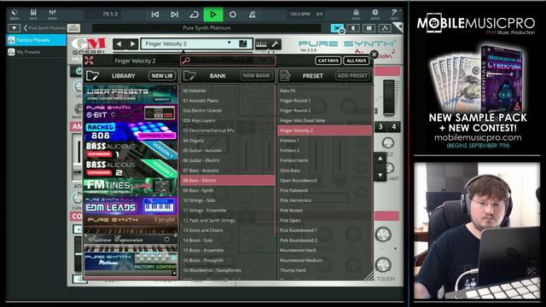Screen dimensions: 546x307
Task: Click the routing graph icon next to W
Action: point(385,28)
